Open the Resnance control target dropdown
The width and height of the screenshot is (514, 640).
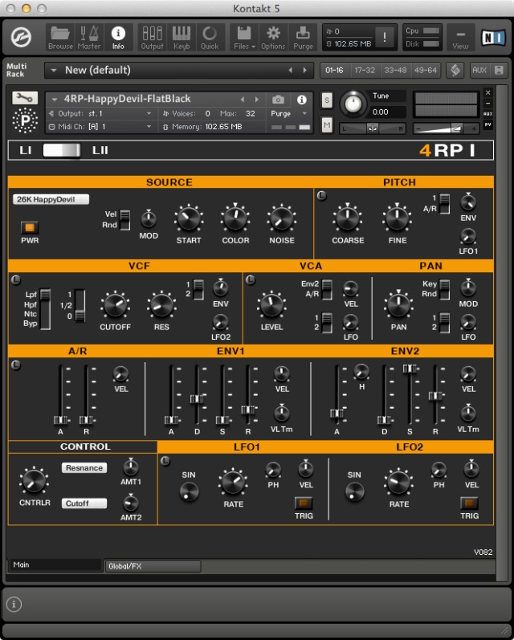point(84,468)
